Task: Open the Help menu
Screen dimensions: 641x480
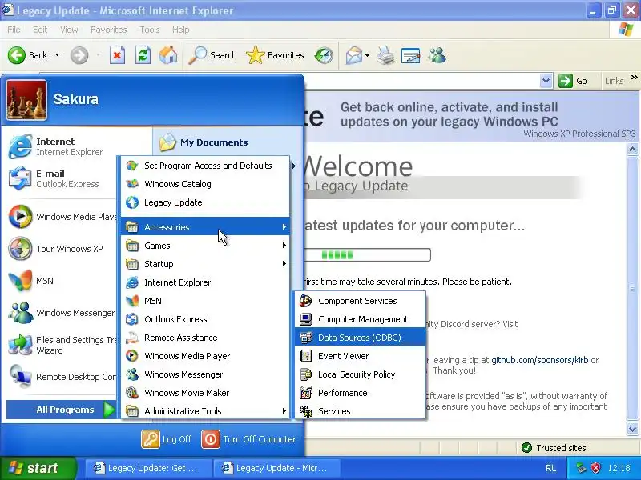Action: (181, 30)
